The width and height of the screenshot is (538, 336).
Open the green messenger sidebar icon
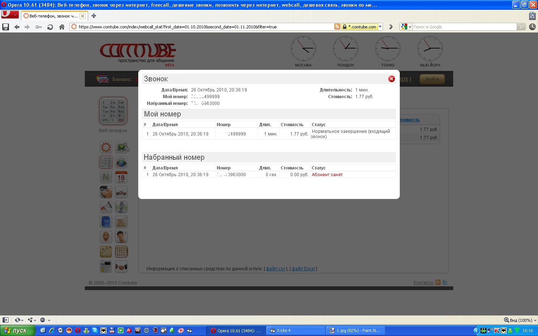[x=121, y=147]
